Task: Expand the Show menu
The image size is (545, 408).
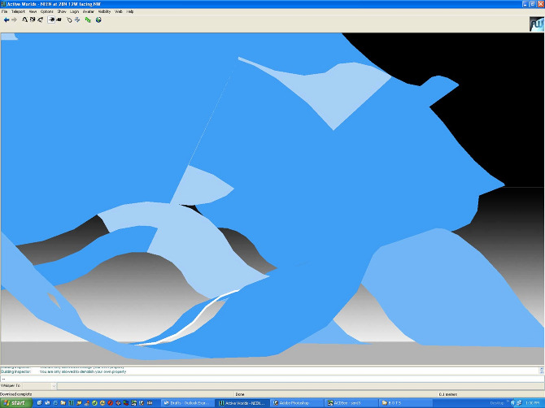Action: tap(61, 12)
